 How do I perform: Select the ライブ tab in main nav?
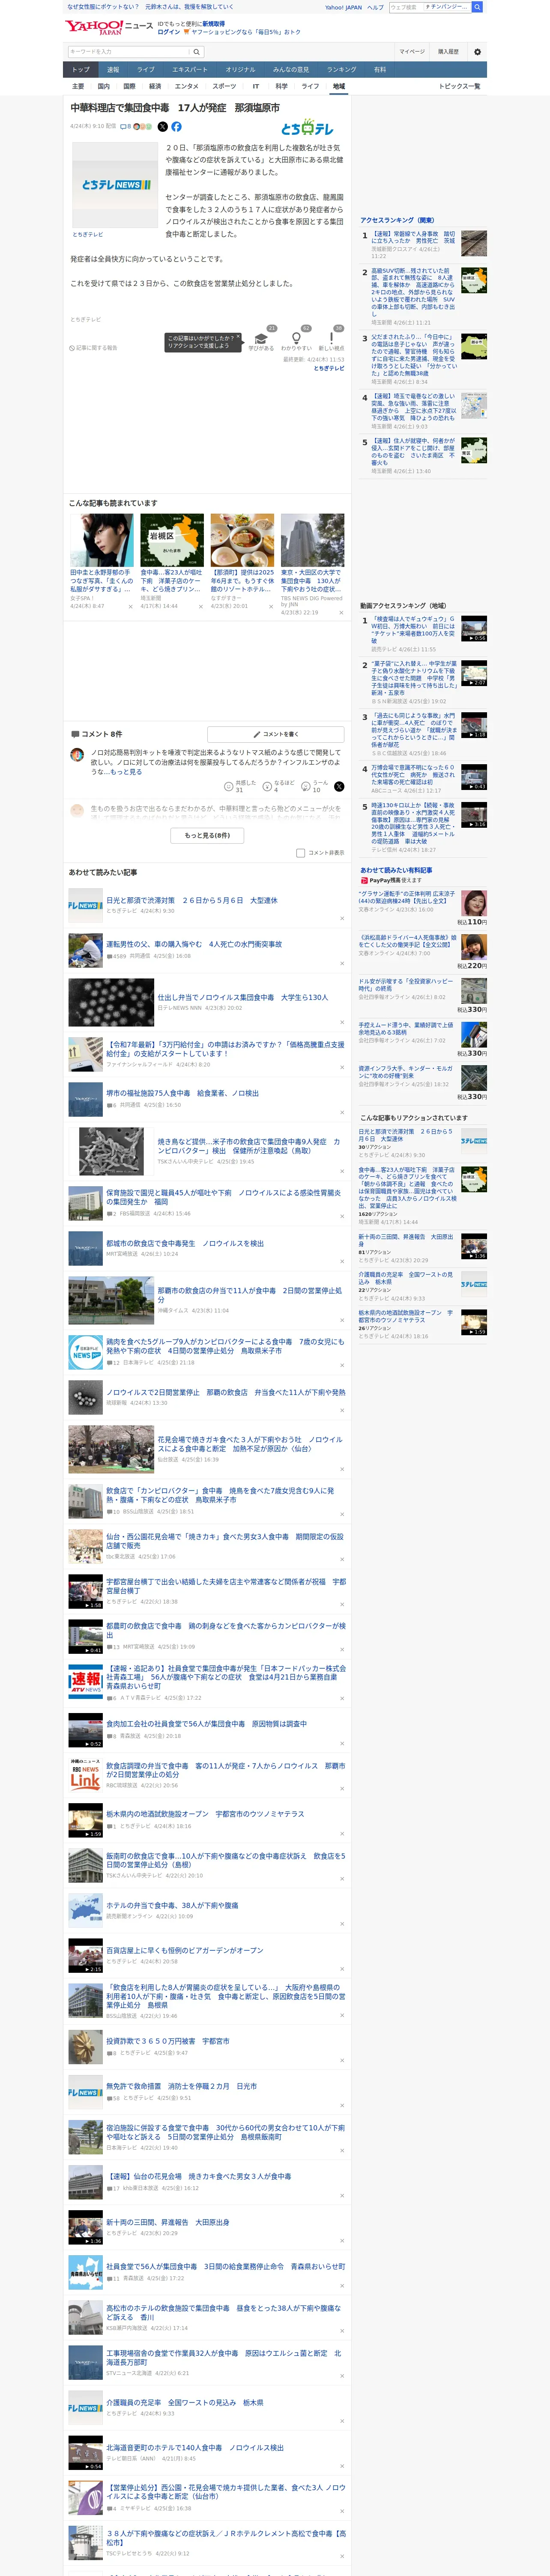point(146,70)
